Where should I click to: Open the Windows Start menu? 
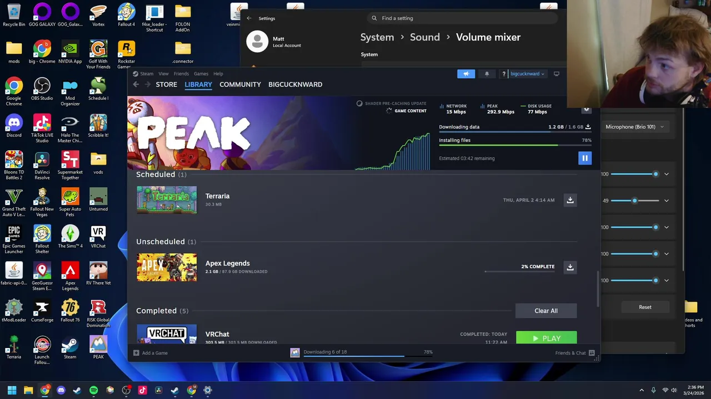click(12, 390)
